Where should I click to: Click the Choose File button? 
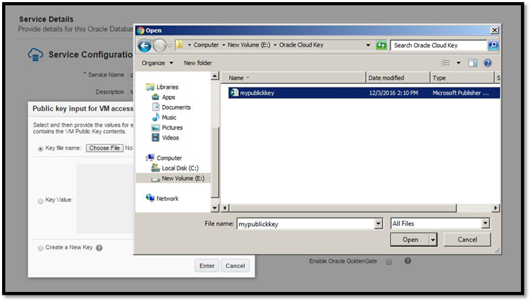[104, 148]
